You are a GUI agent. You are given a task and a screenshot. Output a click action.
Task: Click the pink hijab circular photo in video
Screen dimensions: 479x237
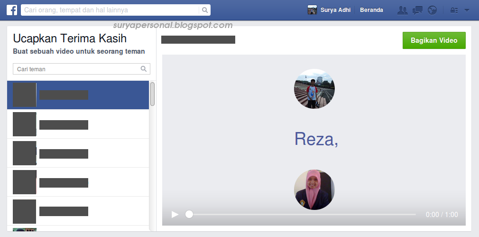[314, 190]
